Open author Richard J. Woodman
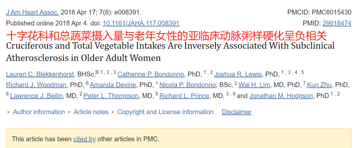The image size is (360, 148). [36, 85]
